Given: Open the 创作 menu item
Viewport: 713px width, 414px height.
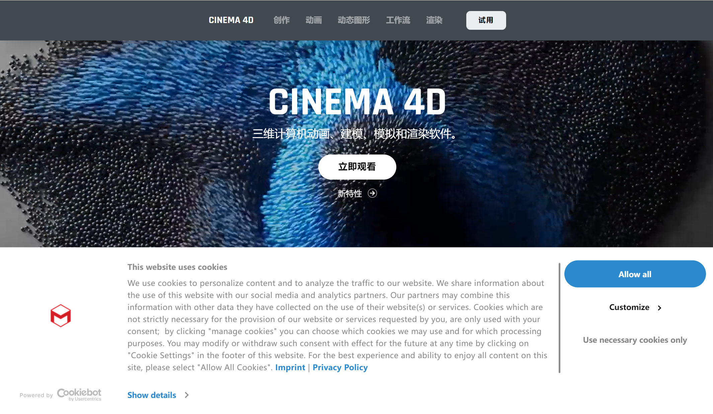Looking at the screenshot, I should point(282,20).
